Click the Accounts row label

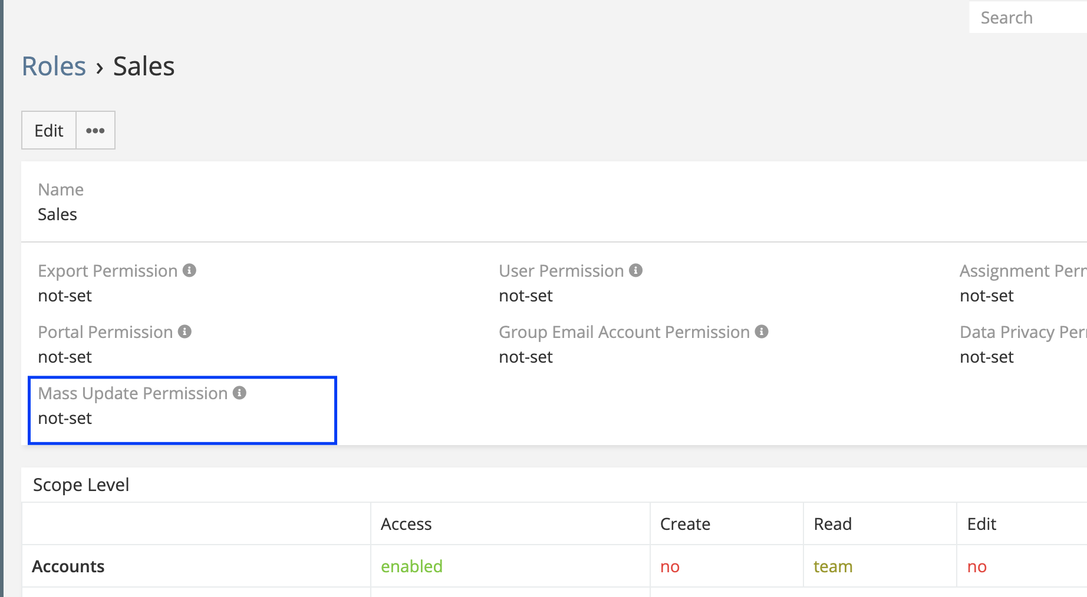(68, 566)
